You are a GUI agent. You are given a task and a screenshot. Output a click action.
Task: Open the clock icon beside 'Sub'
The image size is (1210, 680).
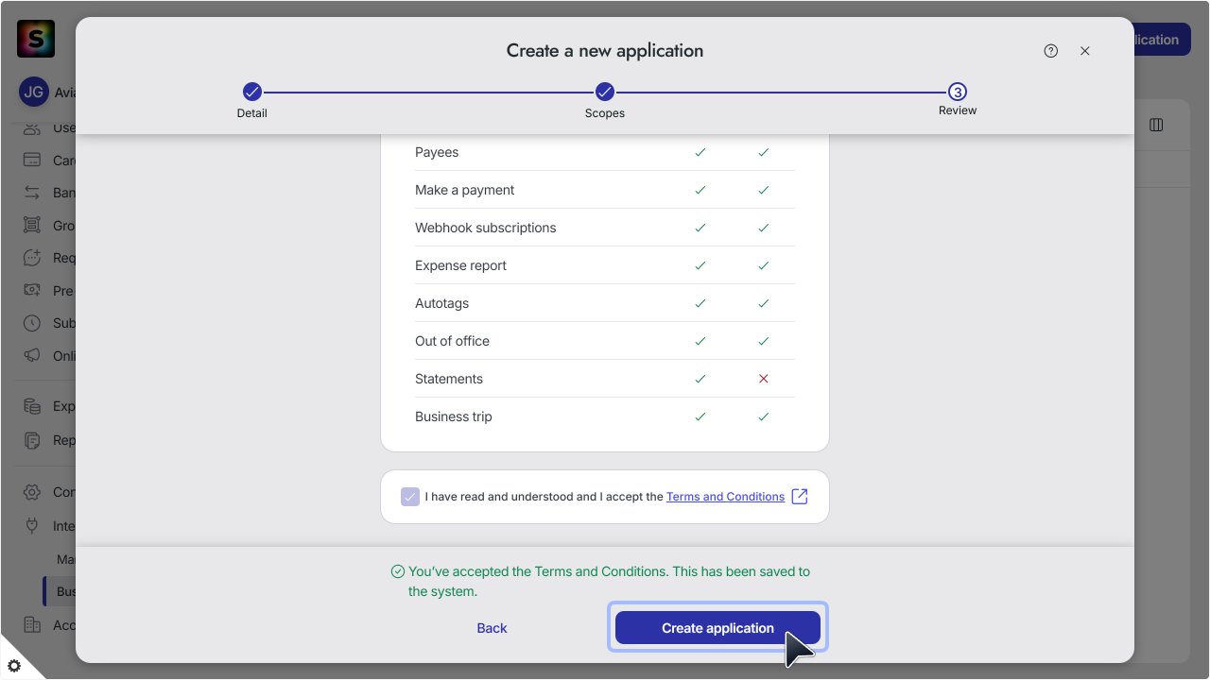tap(32, 323)
